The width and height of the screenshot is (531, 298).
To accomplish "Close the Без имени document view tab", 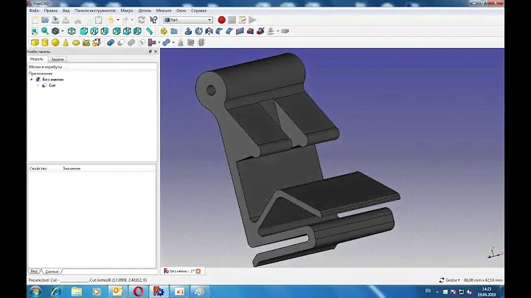I will pos(198,271).
